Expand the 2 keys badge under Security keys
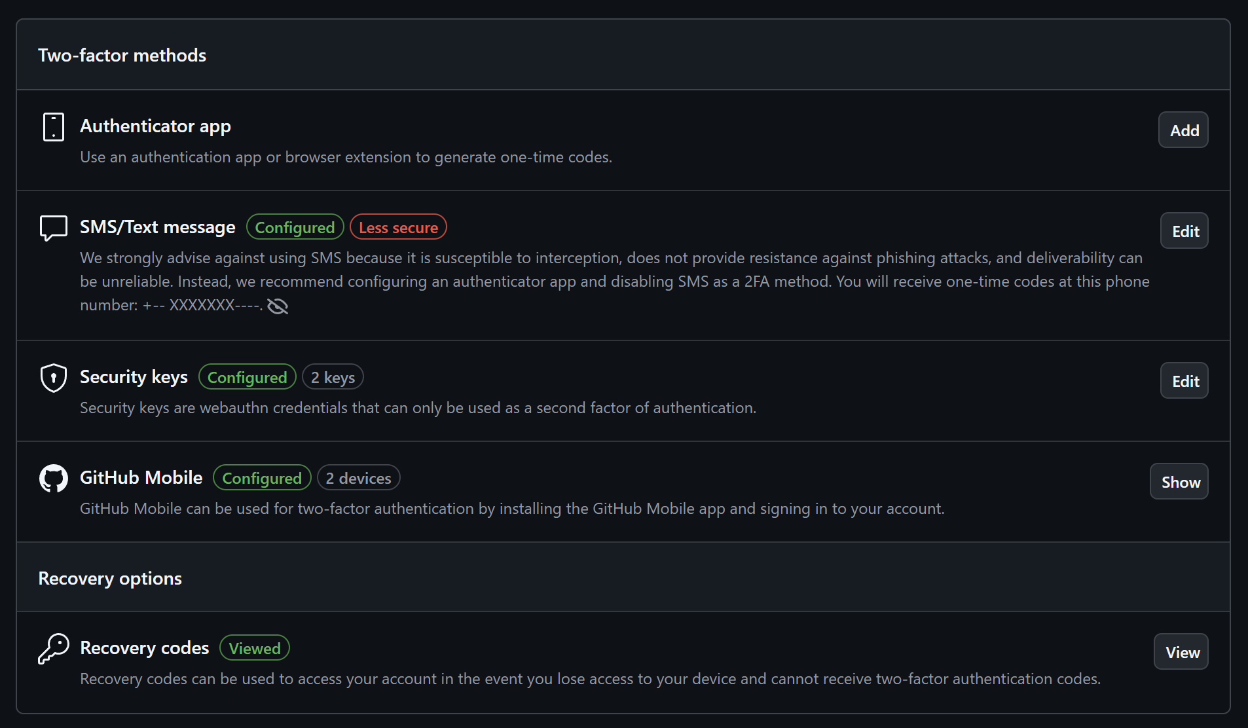Image resolution: width=1248 pixels, height=728 pixels. coord(333,376)
